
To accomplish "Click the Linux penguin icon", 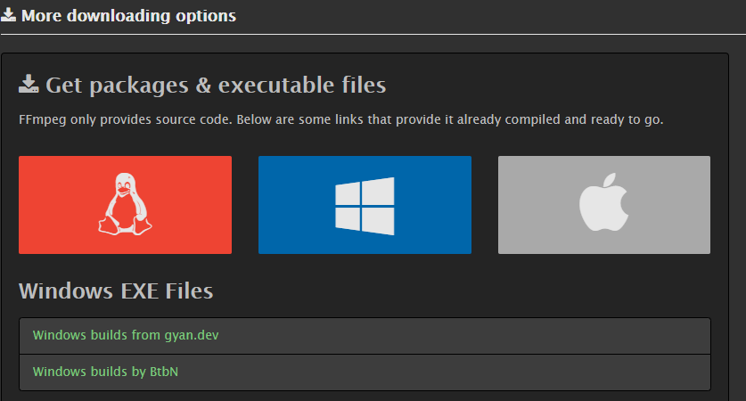I will point(125,204).
